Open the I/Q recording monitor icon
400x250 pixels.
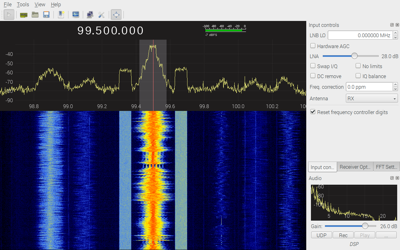click(76, 15)
